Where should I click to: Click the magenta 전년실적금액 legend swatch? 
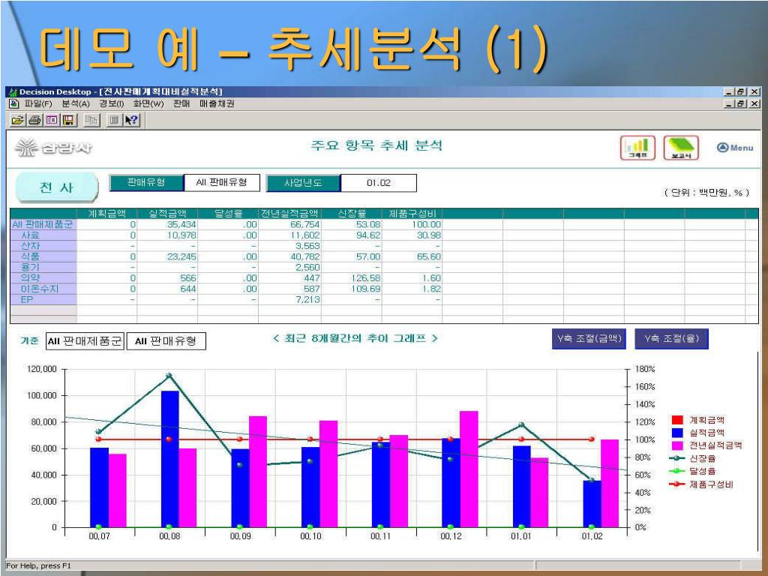[x=677, y=445]
